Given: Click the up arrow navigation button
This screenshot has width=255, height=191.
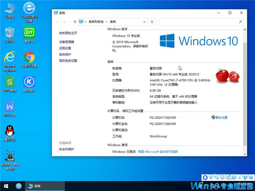Looking at the screenshot, I should point(75,22).
